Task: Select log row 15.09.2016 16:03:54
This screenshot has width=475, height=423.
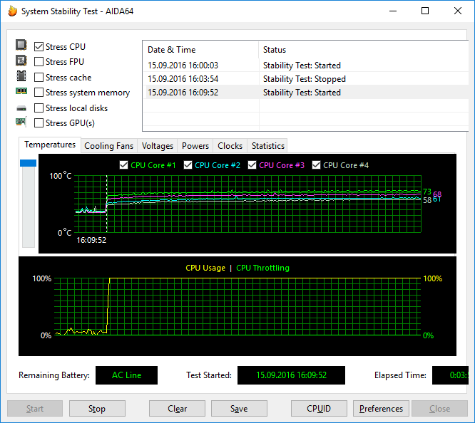Action: point(306,78)
